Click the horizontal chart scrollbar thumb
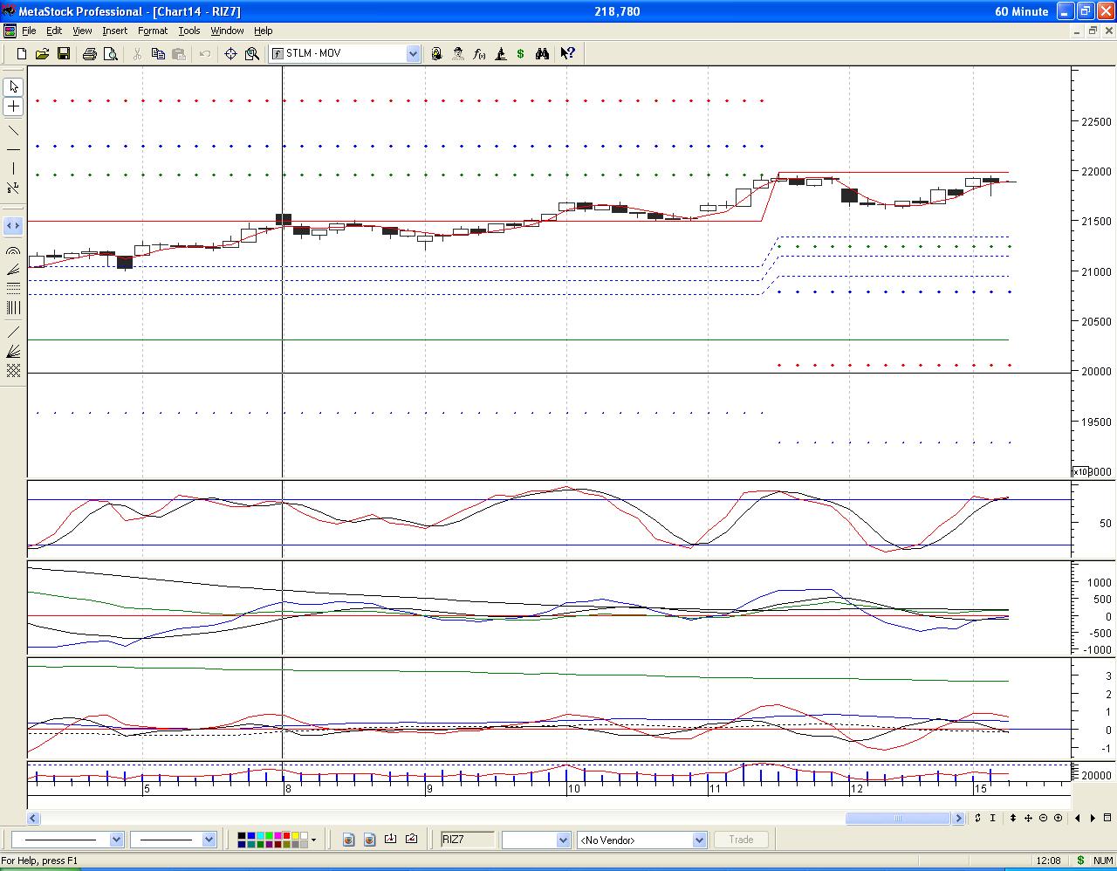The height and width of the screenshot is (871, 1117). [x=897, y=818]
